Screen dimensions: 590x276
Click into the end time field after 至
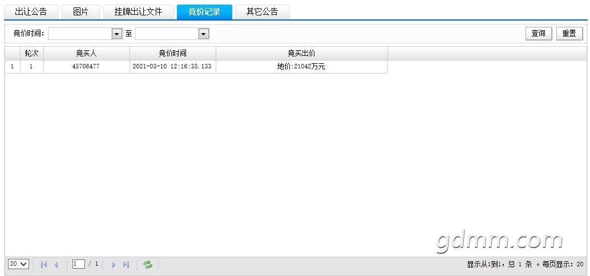point(167,34)
